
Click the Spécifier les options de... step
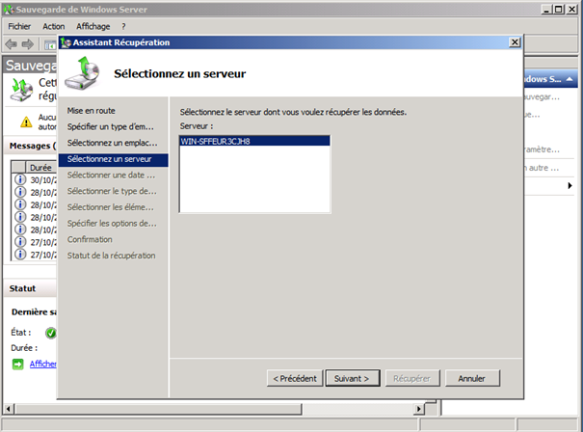tap(112, 224)
